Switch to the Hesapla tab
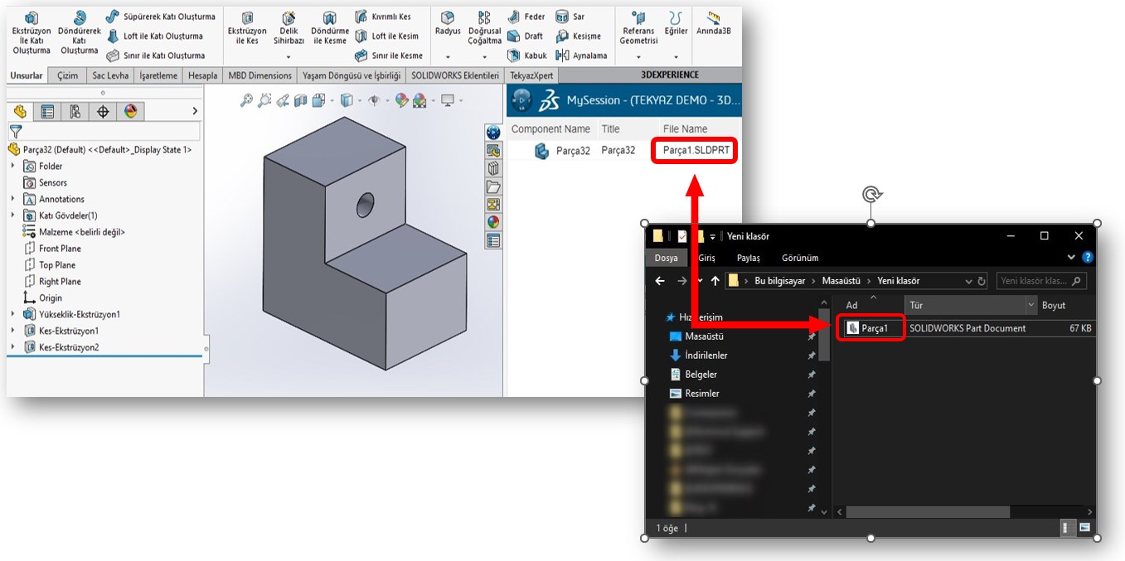The height and width of the screenshot is (561, 1125). (x=202, y=75)
